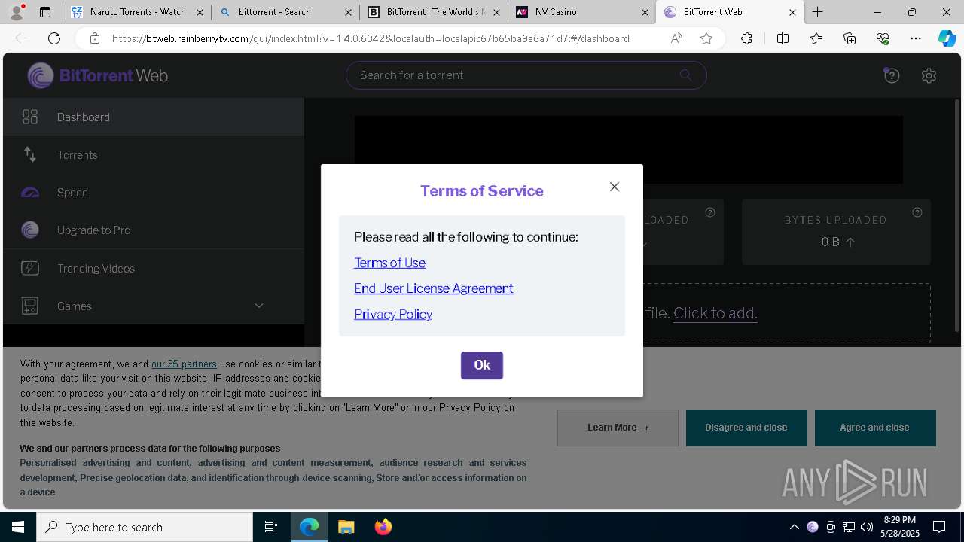Open the BitTorrent Web help icon
The image size is (964, 542).
click(892, 75)
